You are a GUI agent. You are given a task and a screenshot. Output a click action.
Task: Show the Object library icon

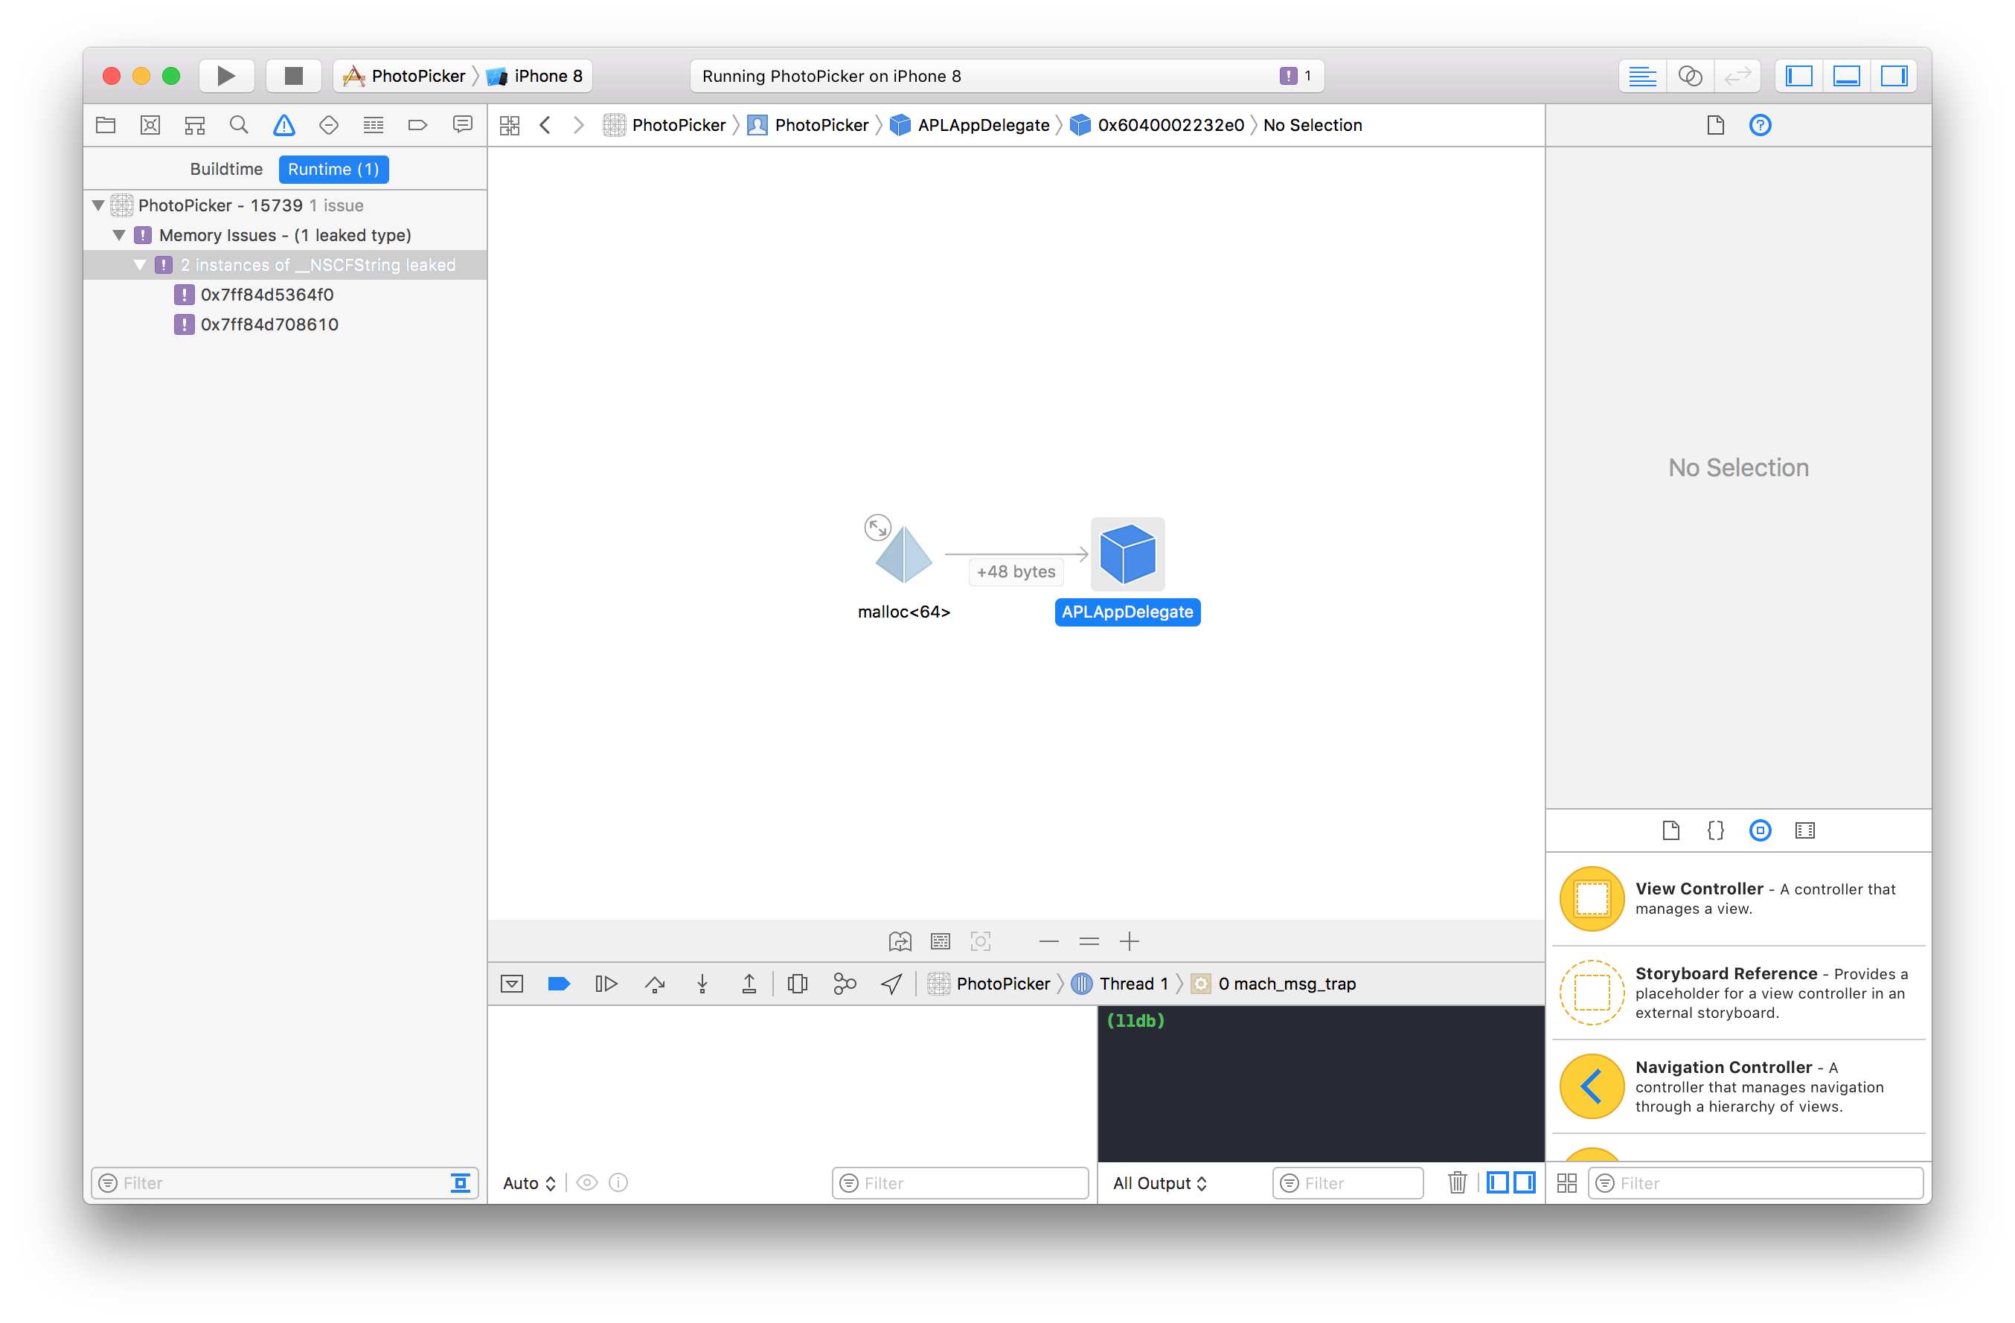[x=1761, y=830]
